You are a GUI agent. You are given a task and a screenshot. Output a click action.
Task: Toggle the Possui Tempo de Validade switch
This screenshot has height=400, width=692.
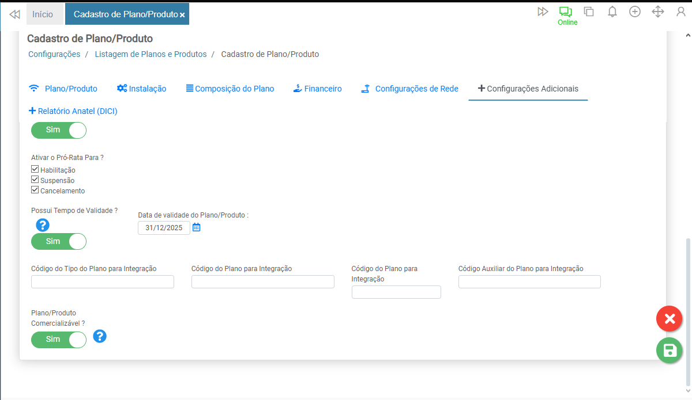click(x=59, y=242)
